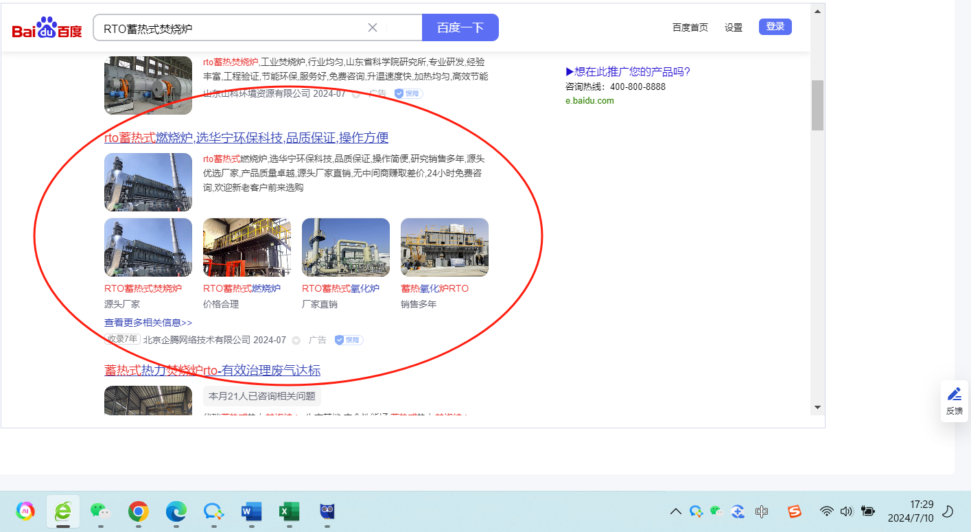This screenshot has height=532, width=971.
Task: Click the 想在此推广您的产品吗 promotion link
Action: point(628,72)
